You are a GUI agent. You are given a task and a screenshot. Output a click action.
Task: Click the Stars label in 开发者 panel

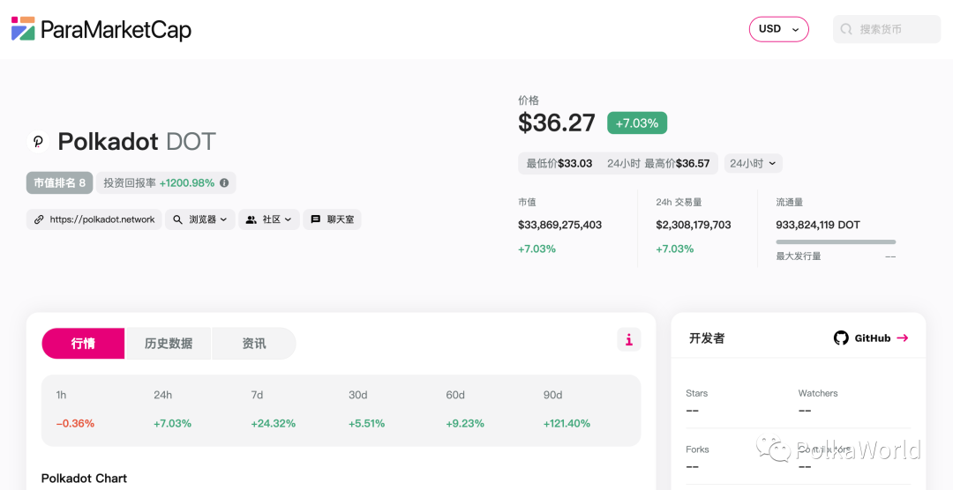click(x=696, y=393)
